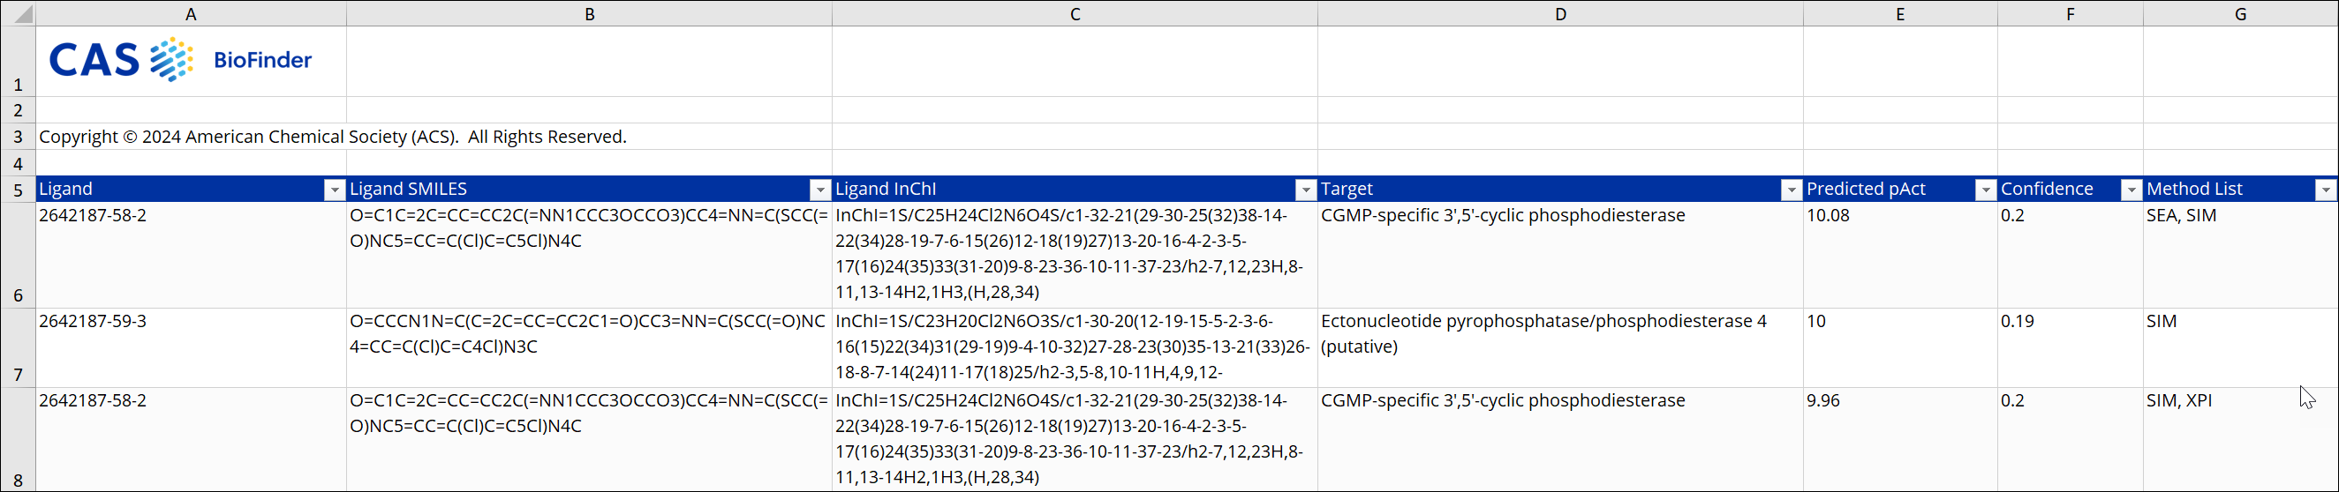2339x492 pixels.
Task: Select column B header
Action: click(x=589, y=13)
